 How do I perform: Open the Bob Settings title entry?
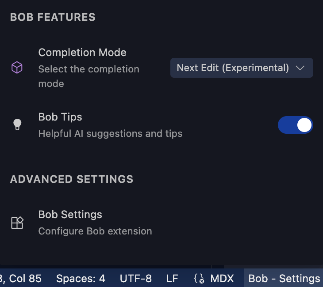pos(70,215)
